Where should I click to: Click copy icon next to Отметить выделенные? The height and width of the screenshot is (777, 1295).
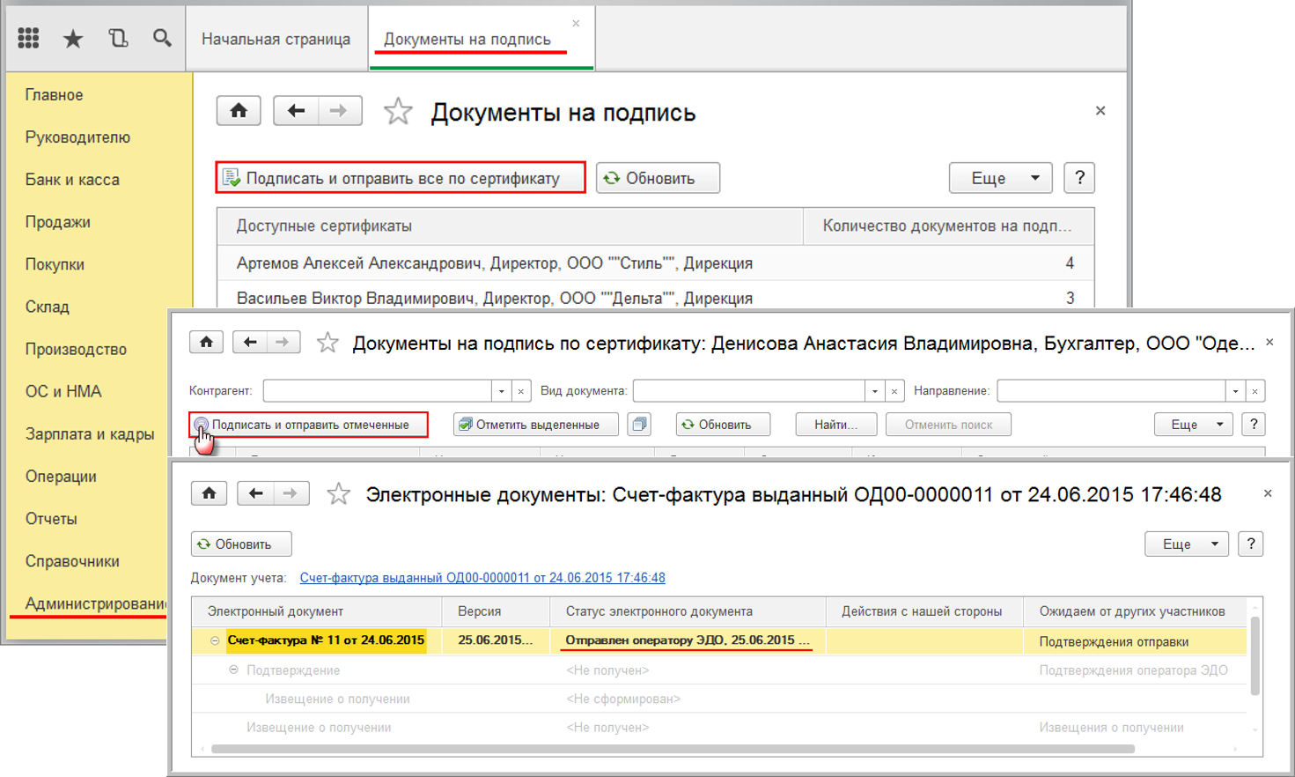pos(639,425)
